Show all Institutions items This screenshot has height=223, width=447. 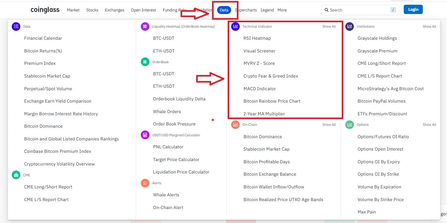[x=429, y=26]
